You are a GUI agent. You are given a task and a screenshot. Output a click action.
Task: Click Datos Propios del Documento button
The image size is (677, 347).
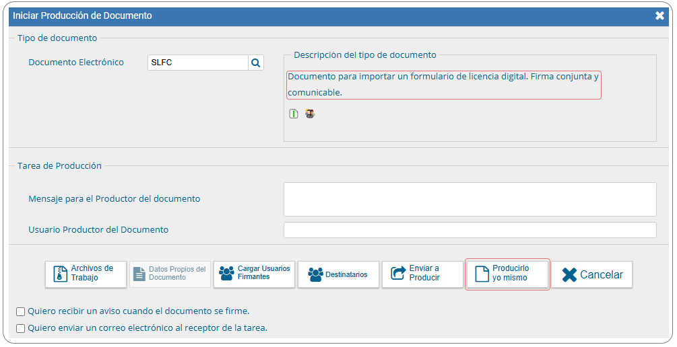(170, 274)
